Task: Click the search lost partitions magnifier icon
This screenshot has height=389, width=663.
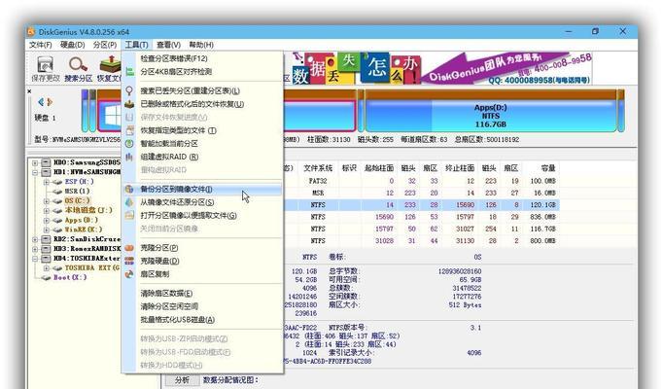Action: [x=129, y=90]
